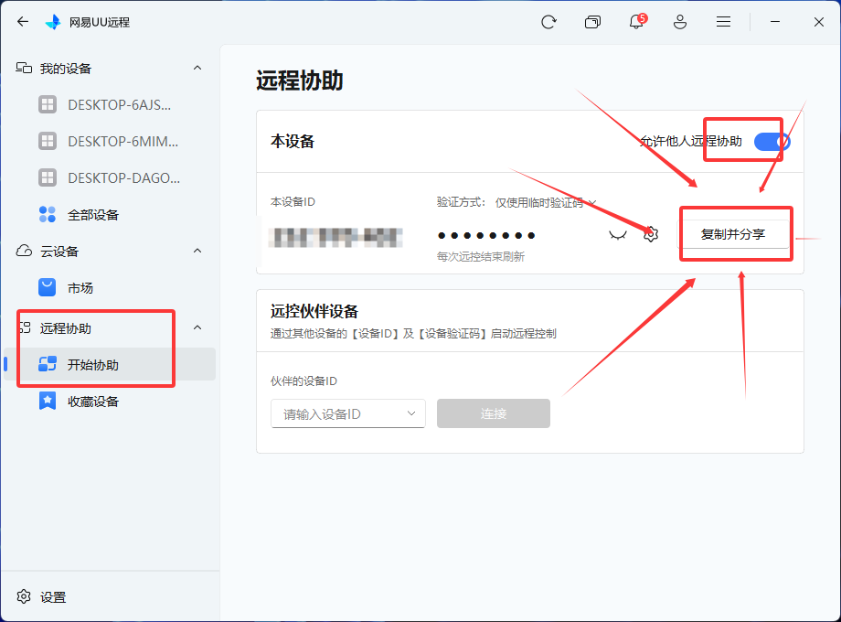Click the refresh icon in title bar
This screenshot has height=622, width=841.
tap(548, 22)
